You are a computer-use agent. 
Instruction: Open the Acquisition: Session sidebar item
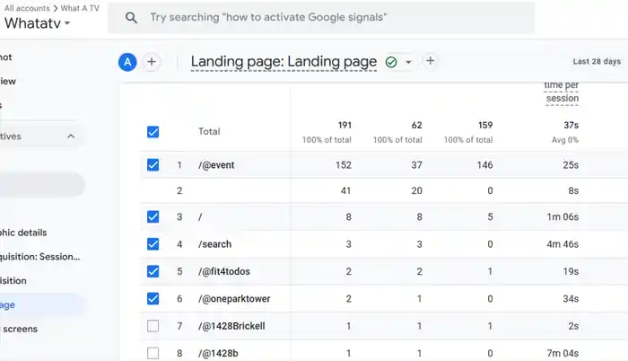[39, 257]
